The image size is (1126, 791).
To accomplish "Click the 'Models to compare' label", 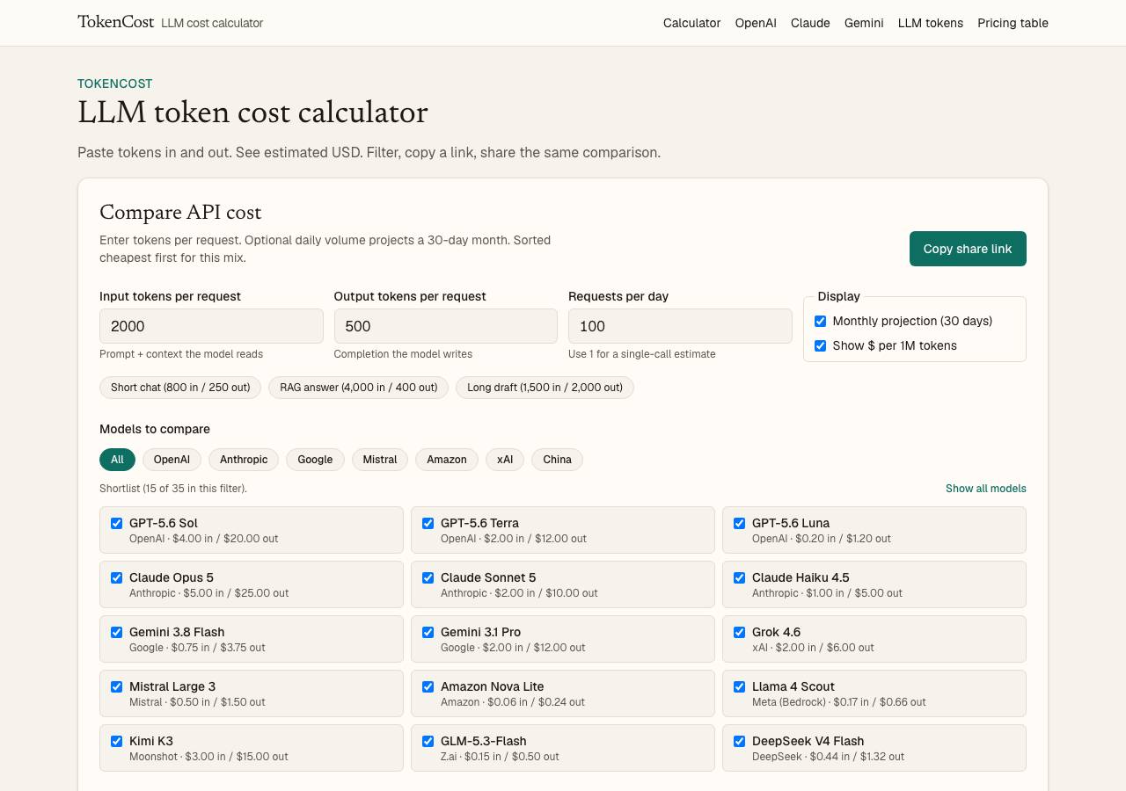I will tap(155, 429).
